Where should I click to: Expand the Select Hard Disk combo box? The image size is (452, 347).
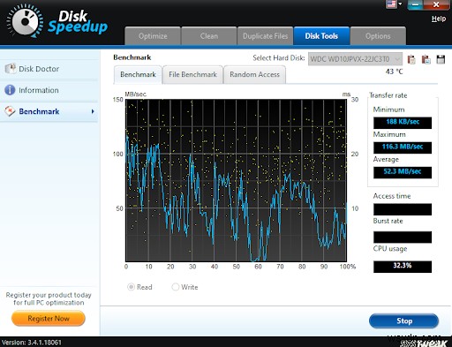pyautogui.click(x=355, y=59)
